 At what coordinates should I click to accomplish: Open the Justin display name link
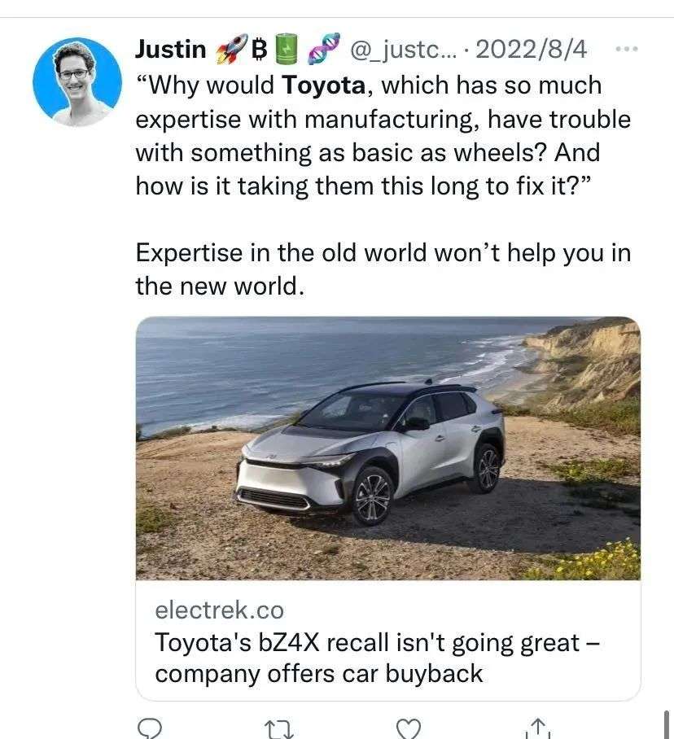click(x=171, y=49)
